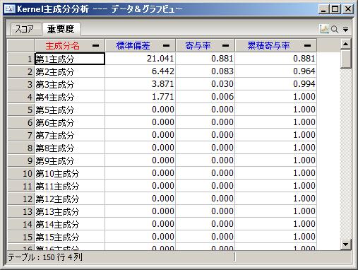358x270 pixels.
Task: Select row header number 5
Action: 21,110
